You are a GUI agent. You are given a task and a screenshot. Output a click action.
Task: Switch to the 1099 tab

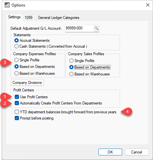coord(28,18)
